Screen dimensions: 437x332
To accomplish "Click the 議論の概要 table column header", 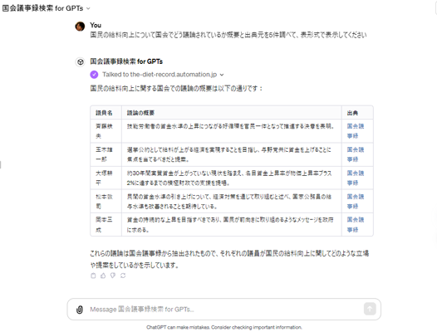I will click(140, 113).
